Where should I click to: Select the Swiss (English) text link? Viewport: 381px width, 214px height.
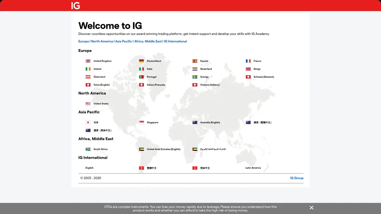[102, 85]
